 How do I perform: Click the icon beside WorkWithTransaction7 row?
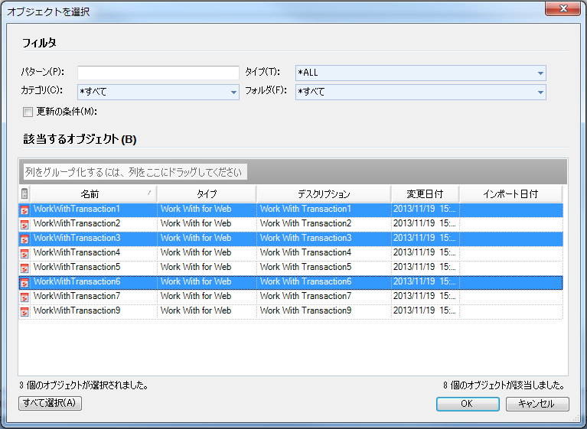click(24, 296)
